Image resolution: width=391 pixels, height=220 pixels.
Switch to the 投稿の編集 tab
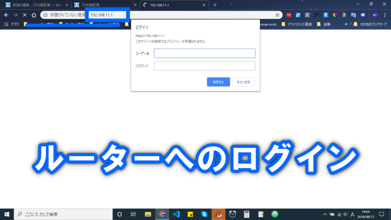[x=34, y=5]
